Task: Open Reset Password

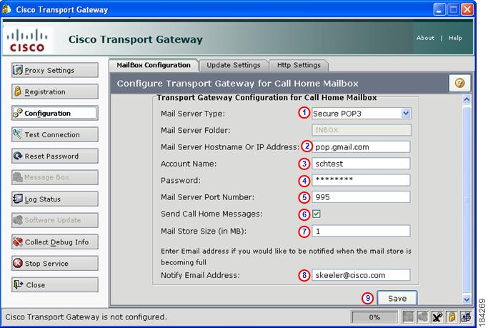Action: pyautogui.click(x=55, y=156)
